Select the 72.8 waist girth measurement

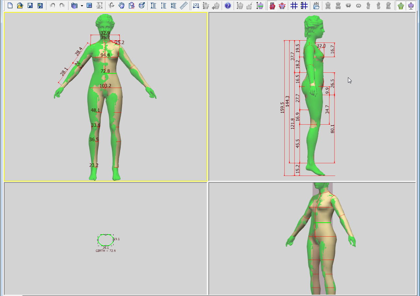point(105,71)
